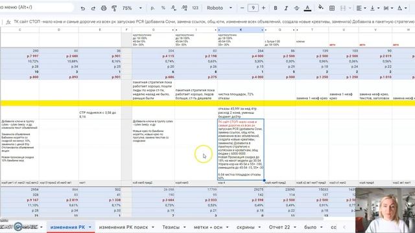Switch to the Тезисы sheet tab
415x233 pixels.
(x=171, y=227)
